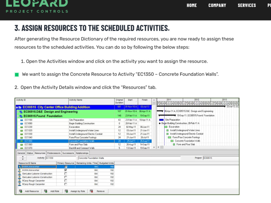Screen dimensions: 271x203
Task: Click the Assign by Role button
Action: point(75,191)
